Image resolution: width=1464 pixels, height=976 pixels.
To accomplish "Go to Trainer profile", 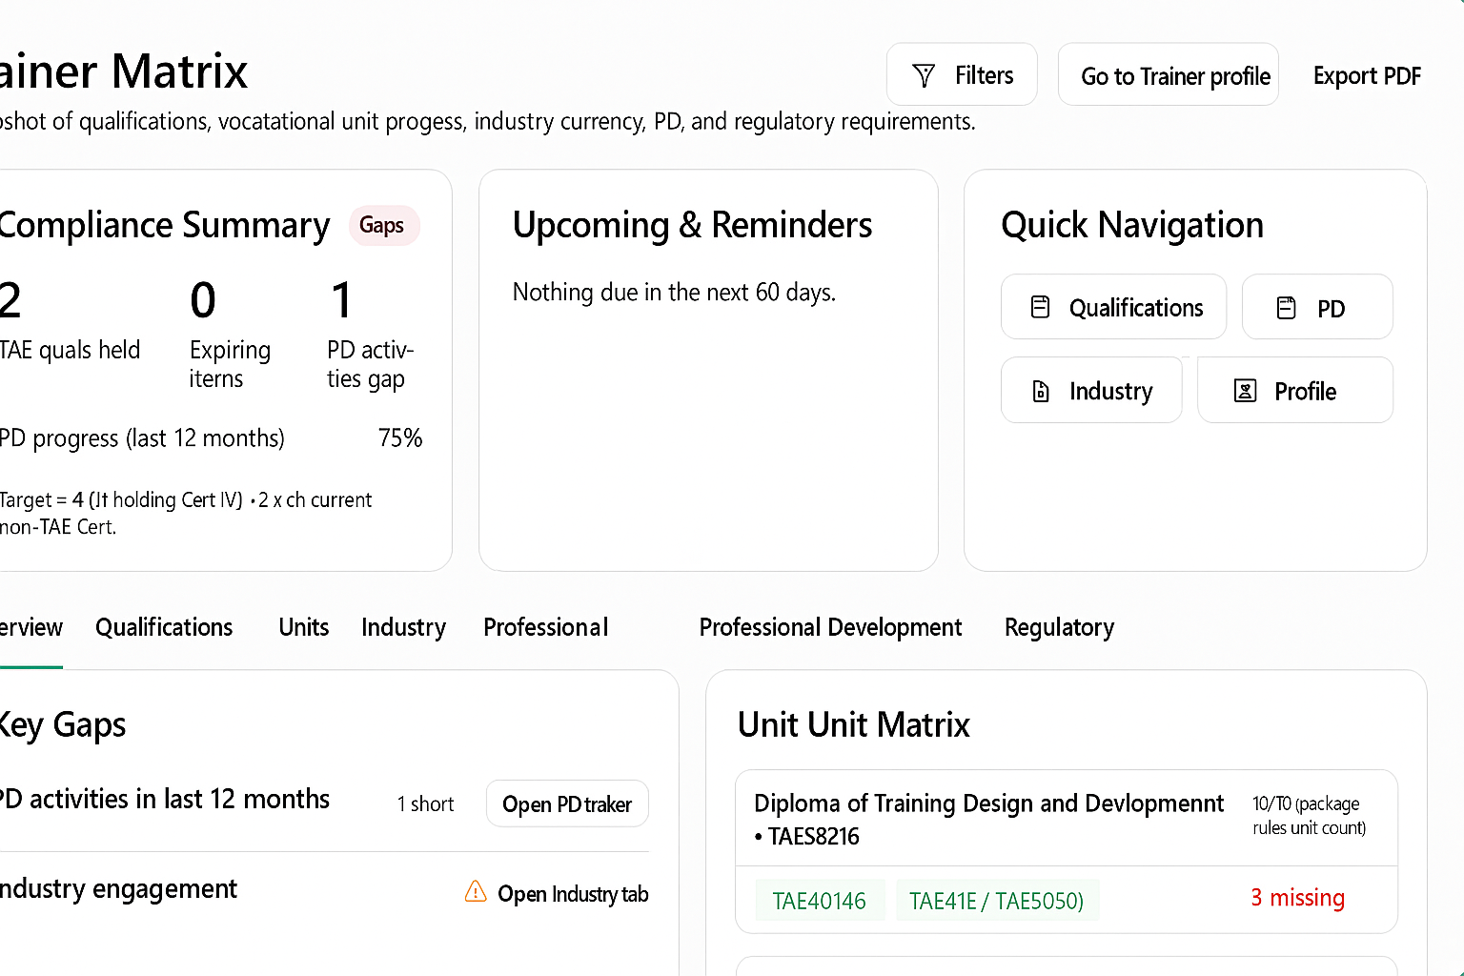I will [1169, 74].
